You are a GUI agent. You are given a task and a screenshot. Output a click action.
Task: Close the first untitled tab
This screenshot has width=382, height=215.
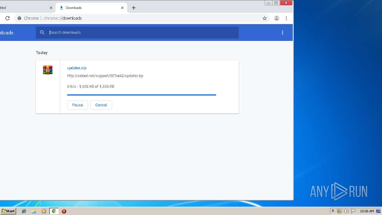coord(51,8)
